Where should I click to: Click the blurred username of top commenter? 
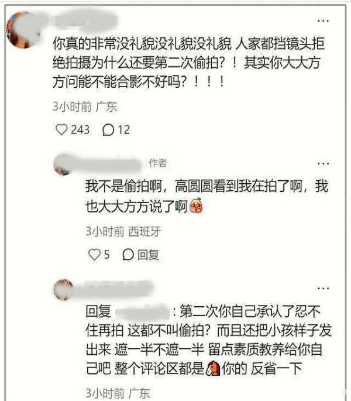84,21
